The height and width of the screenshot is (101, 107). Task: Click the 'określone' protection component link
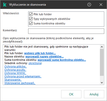35,63
